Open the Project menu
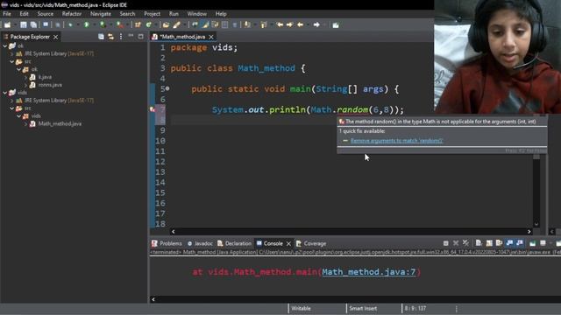This screenshot has height=315, width=561. point(152,14)
